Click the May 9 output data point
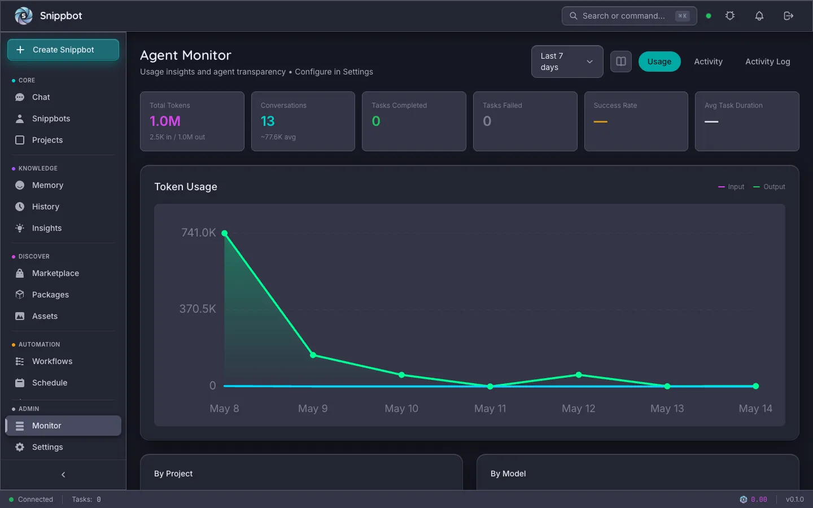Image resolution: width=813 pixels, height=508 pixels. click(x=313, y=355)
